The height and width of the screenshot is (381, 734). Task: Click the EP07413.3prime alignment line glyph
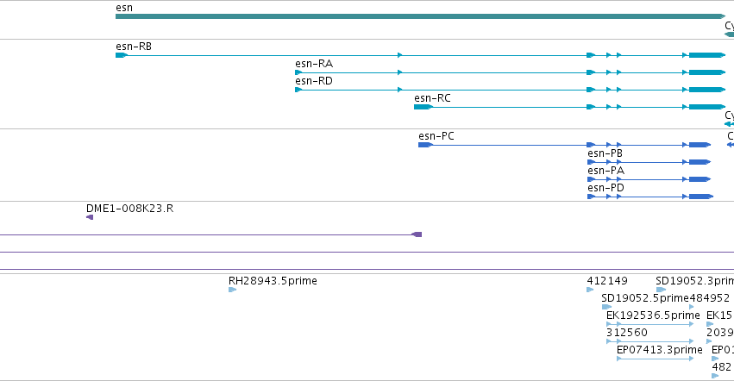pyautogui.click(x=656, y=359)
